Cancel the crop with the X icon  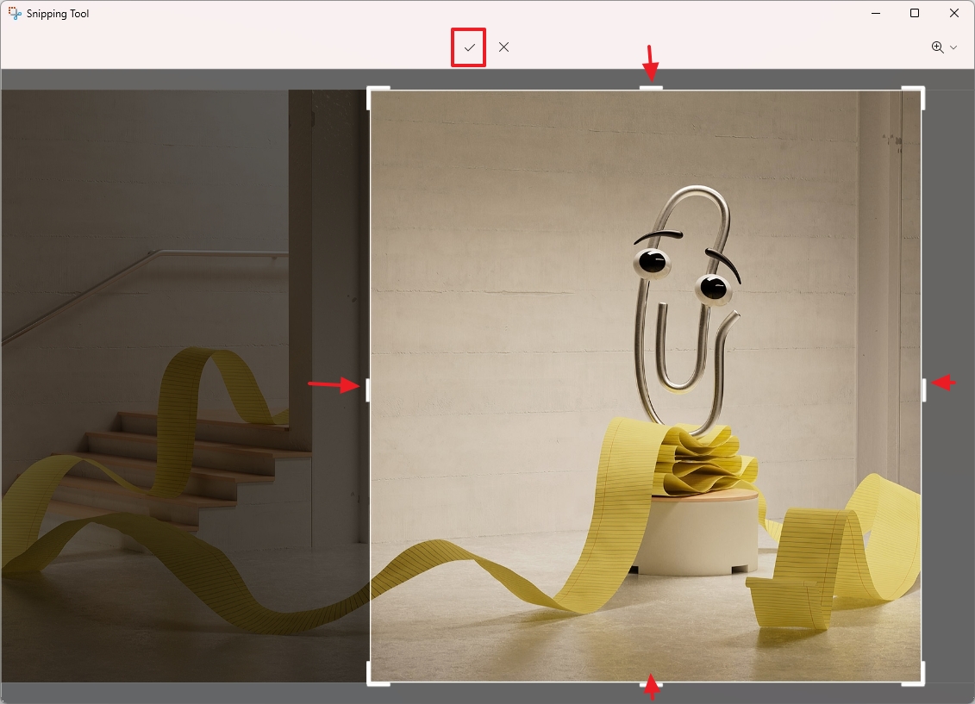503,47
